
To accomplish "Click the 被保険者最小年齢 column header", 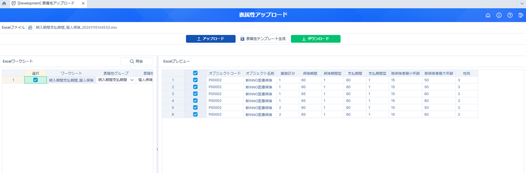I will click(405, 73).
